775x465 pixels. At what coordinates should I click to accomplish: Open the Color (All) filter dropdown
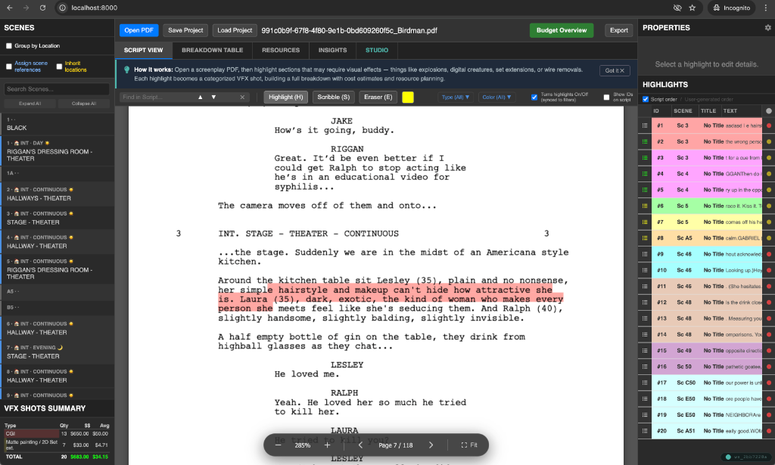tap(496, 97)
